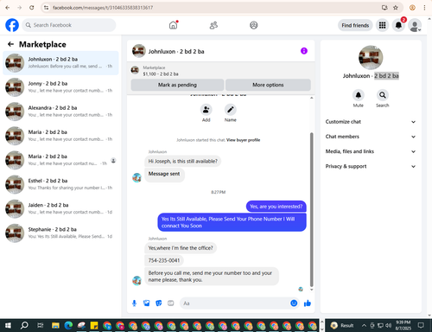Open the Home feed icon

pos(173,25)
